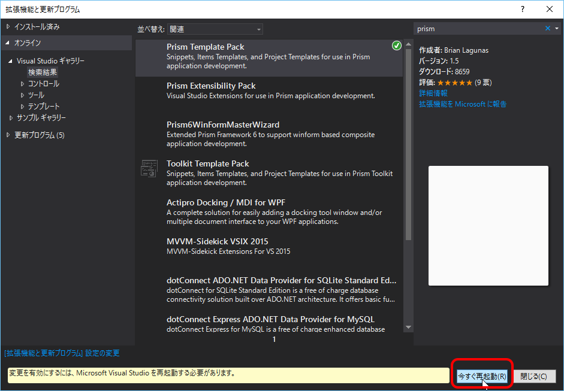
Task: Click 拡張機能を Microsoft に報告 link
Action: click(x=463, y=104)
